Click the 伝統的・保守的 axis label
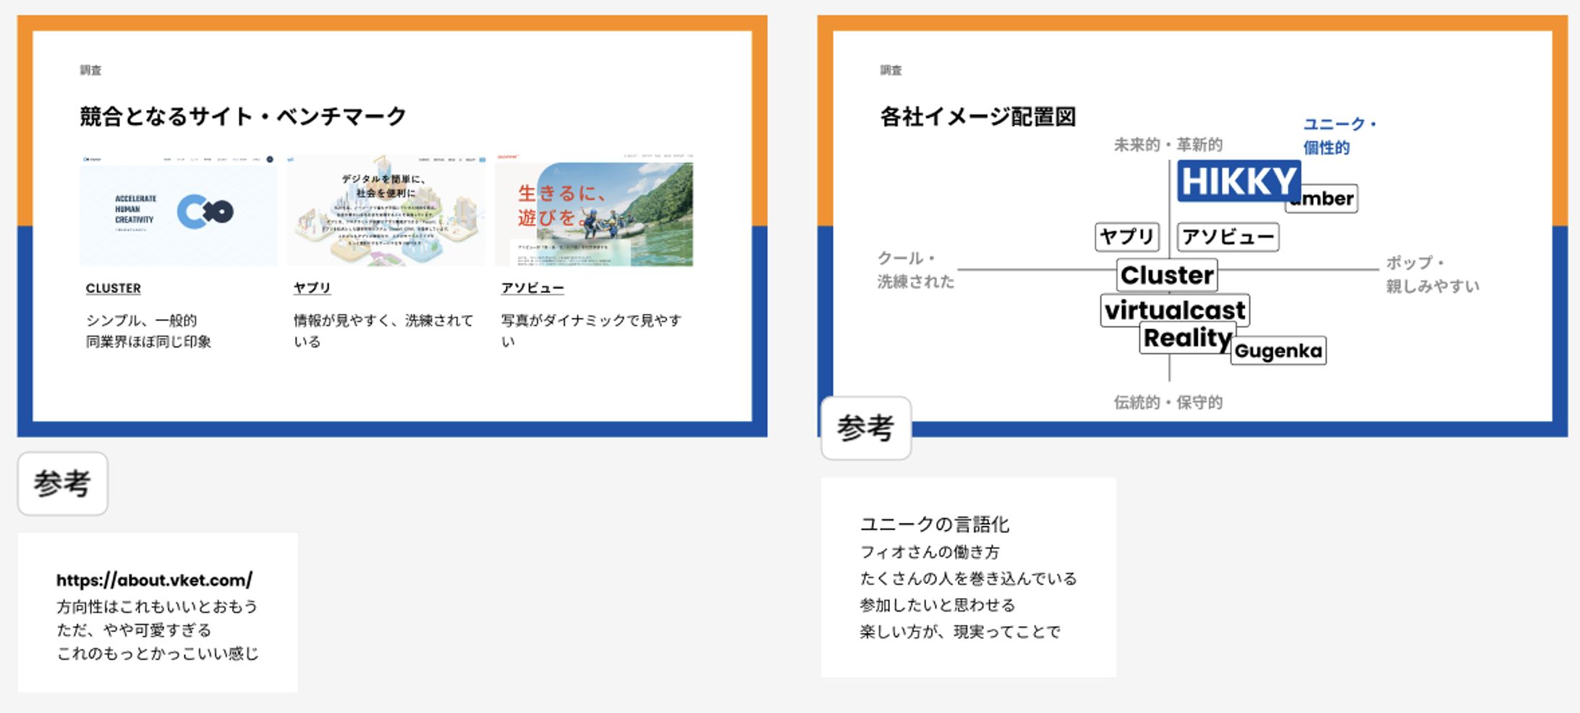Viewport: 1580px width, 713px height. click(1168, 402)
